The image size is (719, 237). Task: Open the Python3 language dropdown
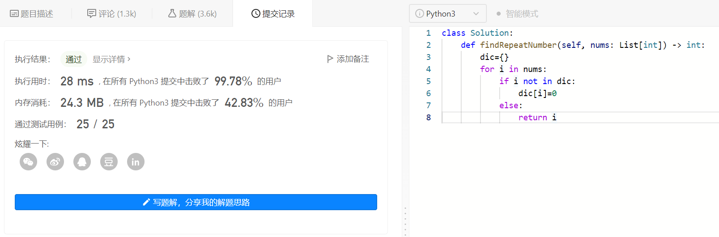pos(447,14)
